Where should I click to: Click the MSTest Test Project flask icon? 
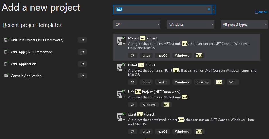point(121,41)
